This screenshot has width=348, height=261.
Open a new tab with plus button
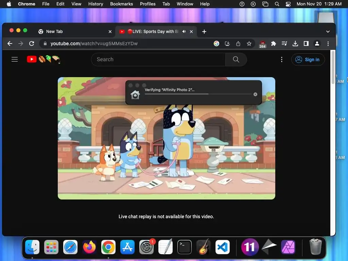click(x=204, y=32)
